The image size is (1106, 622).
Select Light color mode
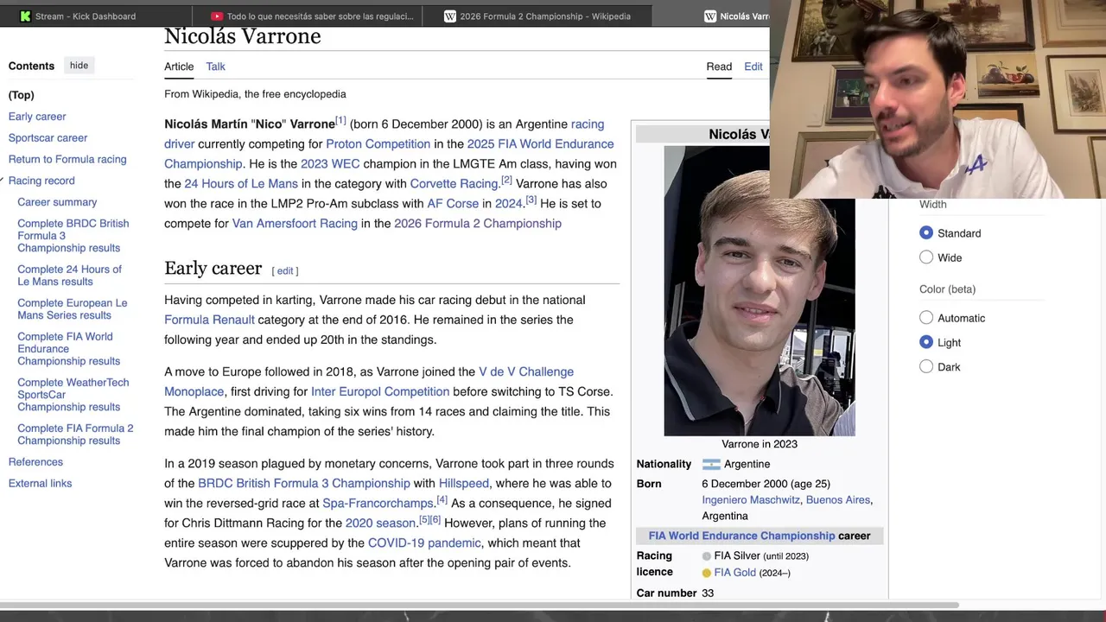pyautogui.click(x=926, y=342)
